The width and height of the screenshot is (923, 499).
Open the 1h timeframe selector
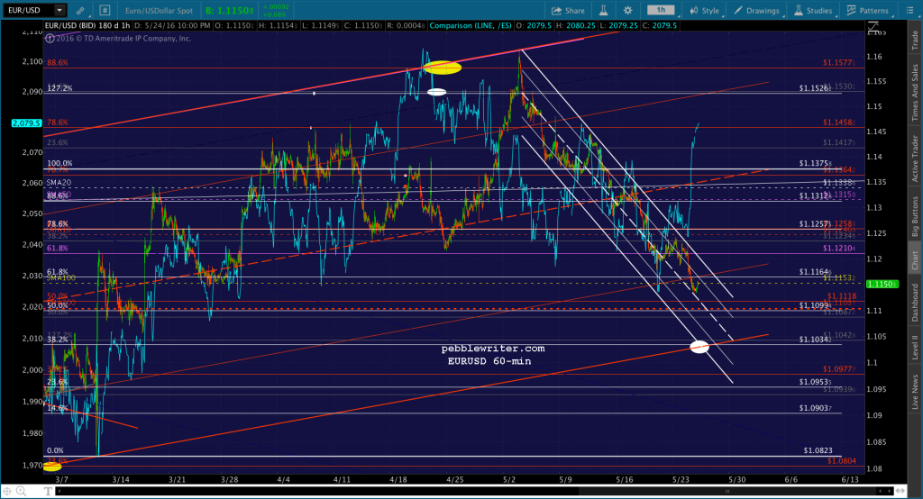click(661, 10)
